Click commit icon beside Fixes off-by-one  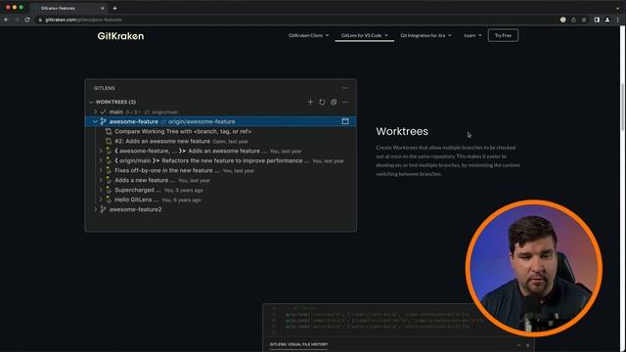coord(109,170)
